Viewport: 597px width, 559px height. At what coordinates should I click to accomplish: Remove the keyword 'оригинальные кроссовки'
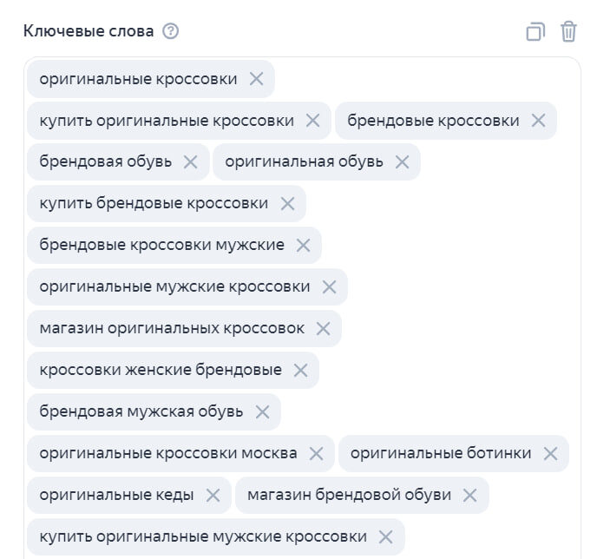point(256,79)
